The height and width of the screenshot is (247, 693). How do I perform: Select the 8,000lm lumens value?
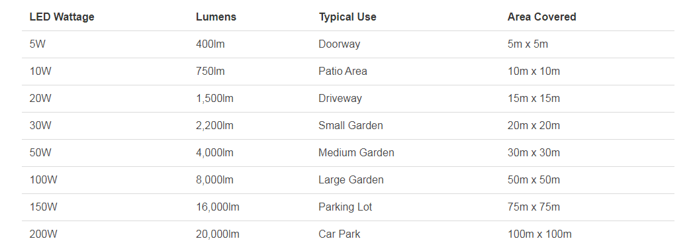(x=214, y=180)
